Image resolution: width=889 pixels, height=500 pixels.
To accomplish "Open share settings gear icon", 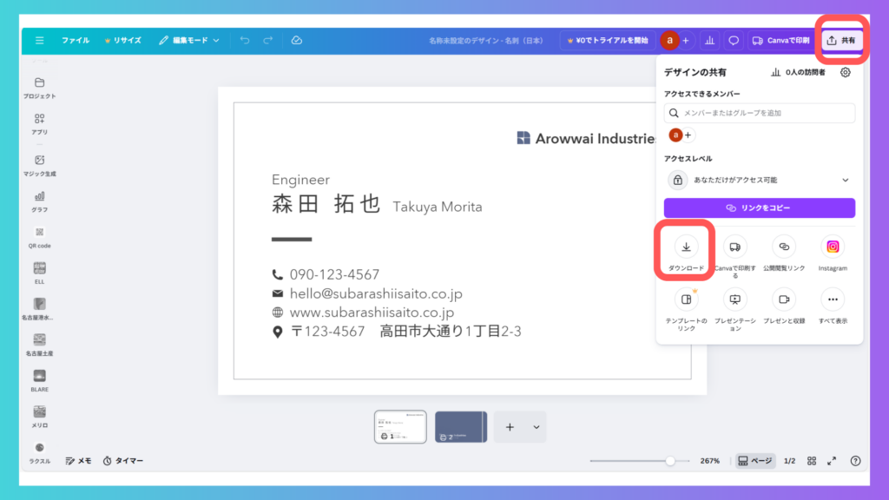I will (x=845, y=73).
